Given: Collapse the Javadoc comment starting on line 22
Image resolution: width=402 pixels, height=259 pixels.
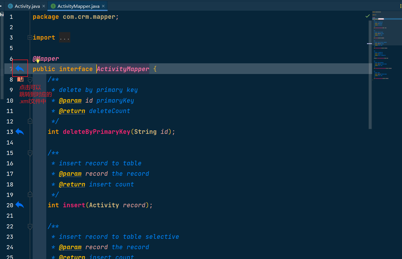Looking at the screenshot, I should click(x=30, y=226).
